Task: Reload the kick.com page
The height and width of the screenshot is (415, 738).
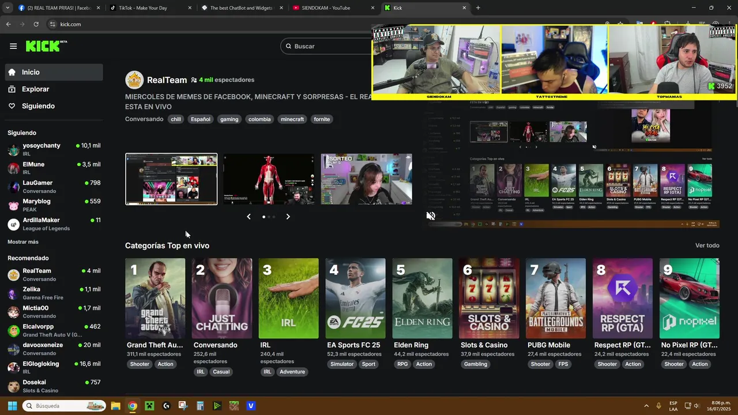Action: click(36, 24)
